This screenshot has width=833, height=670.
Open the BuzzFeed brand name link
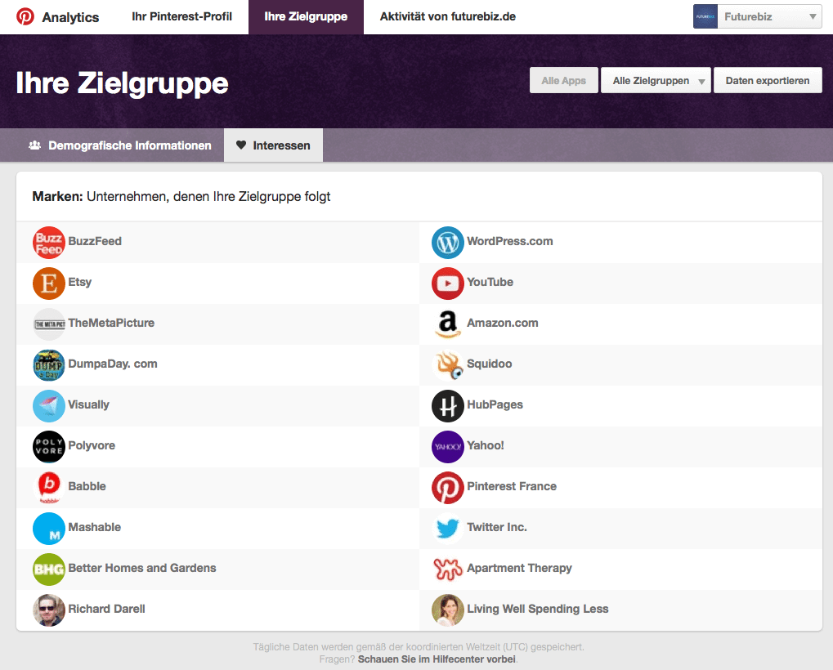pyautogui.click(x=95, y=242)
